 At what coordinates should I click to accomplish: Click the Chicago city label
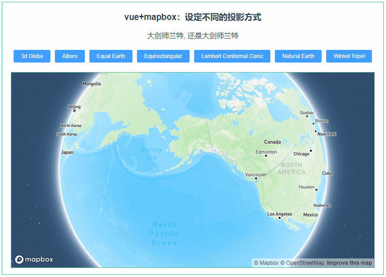pos(301,154)
